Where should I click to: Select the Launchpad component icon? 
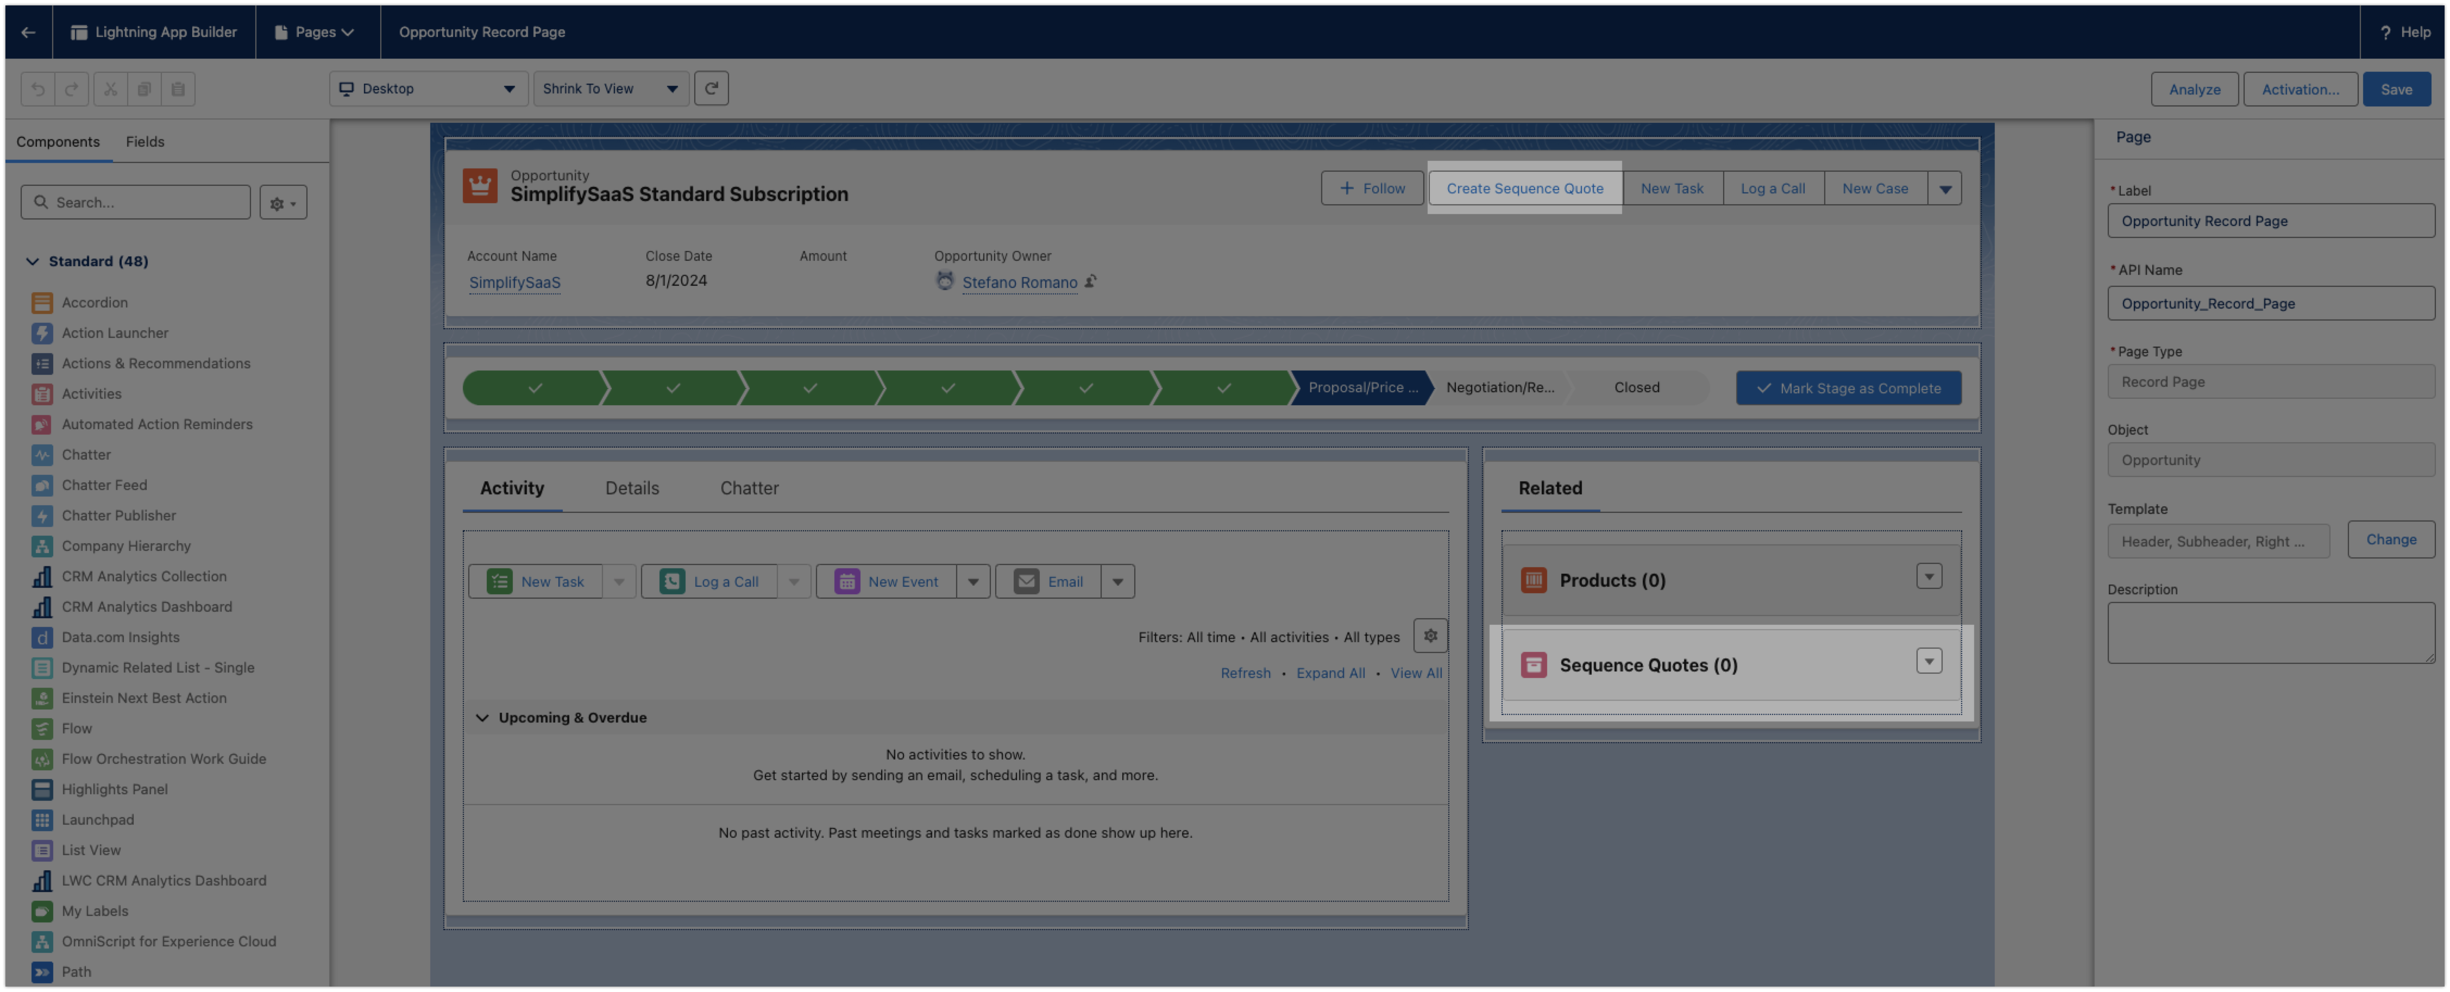42,820
